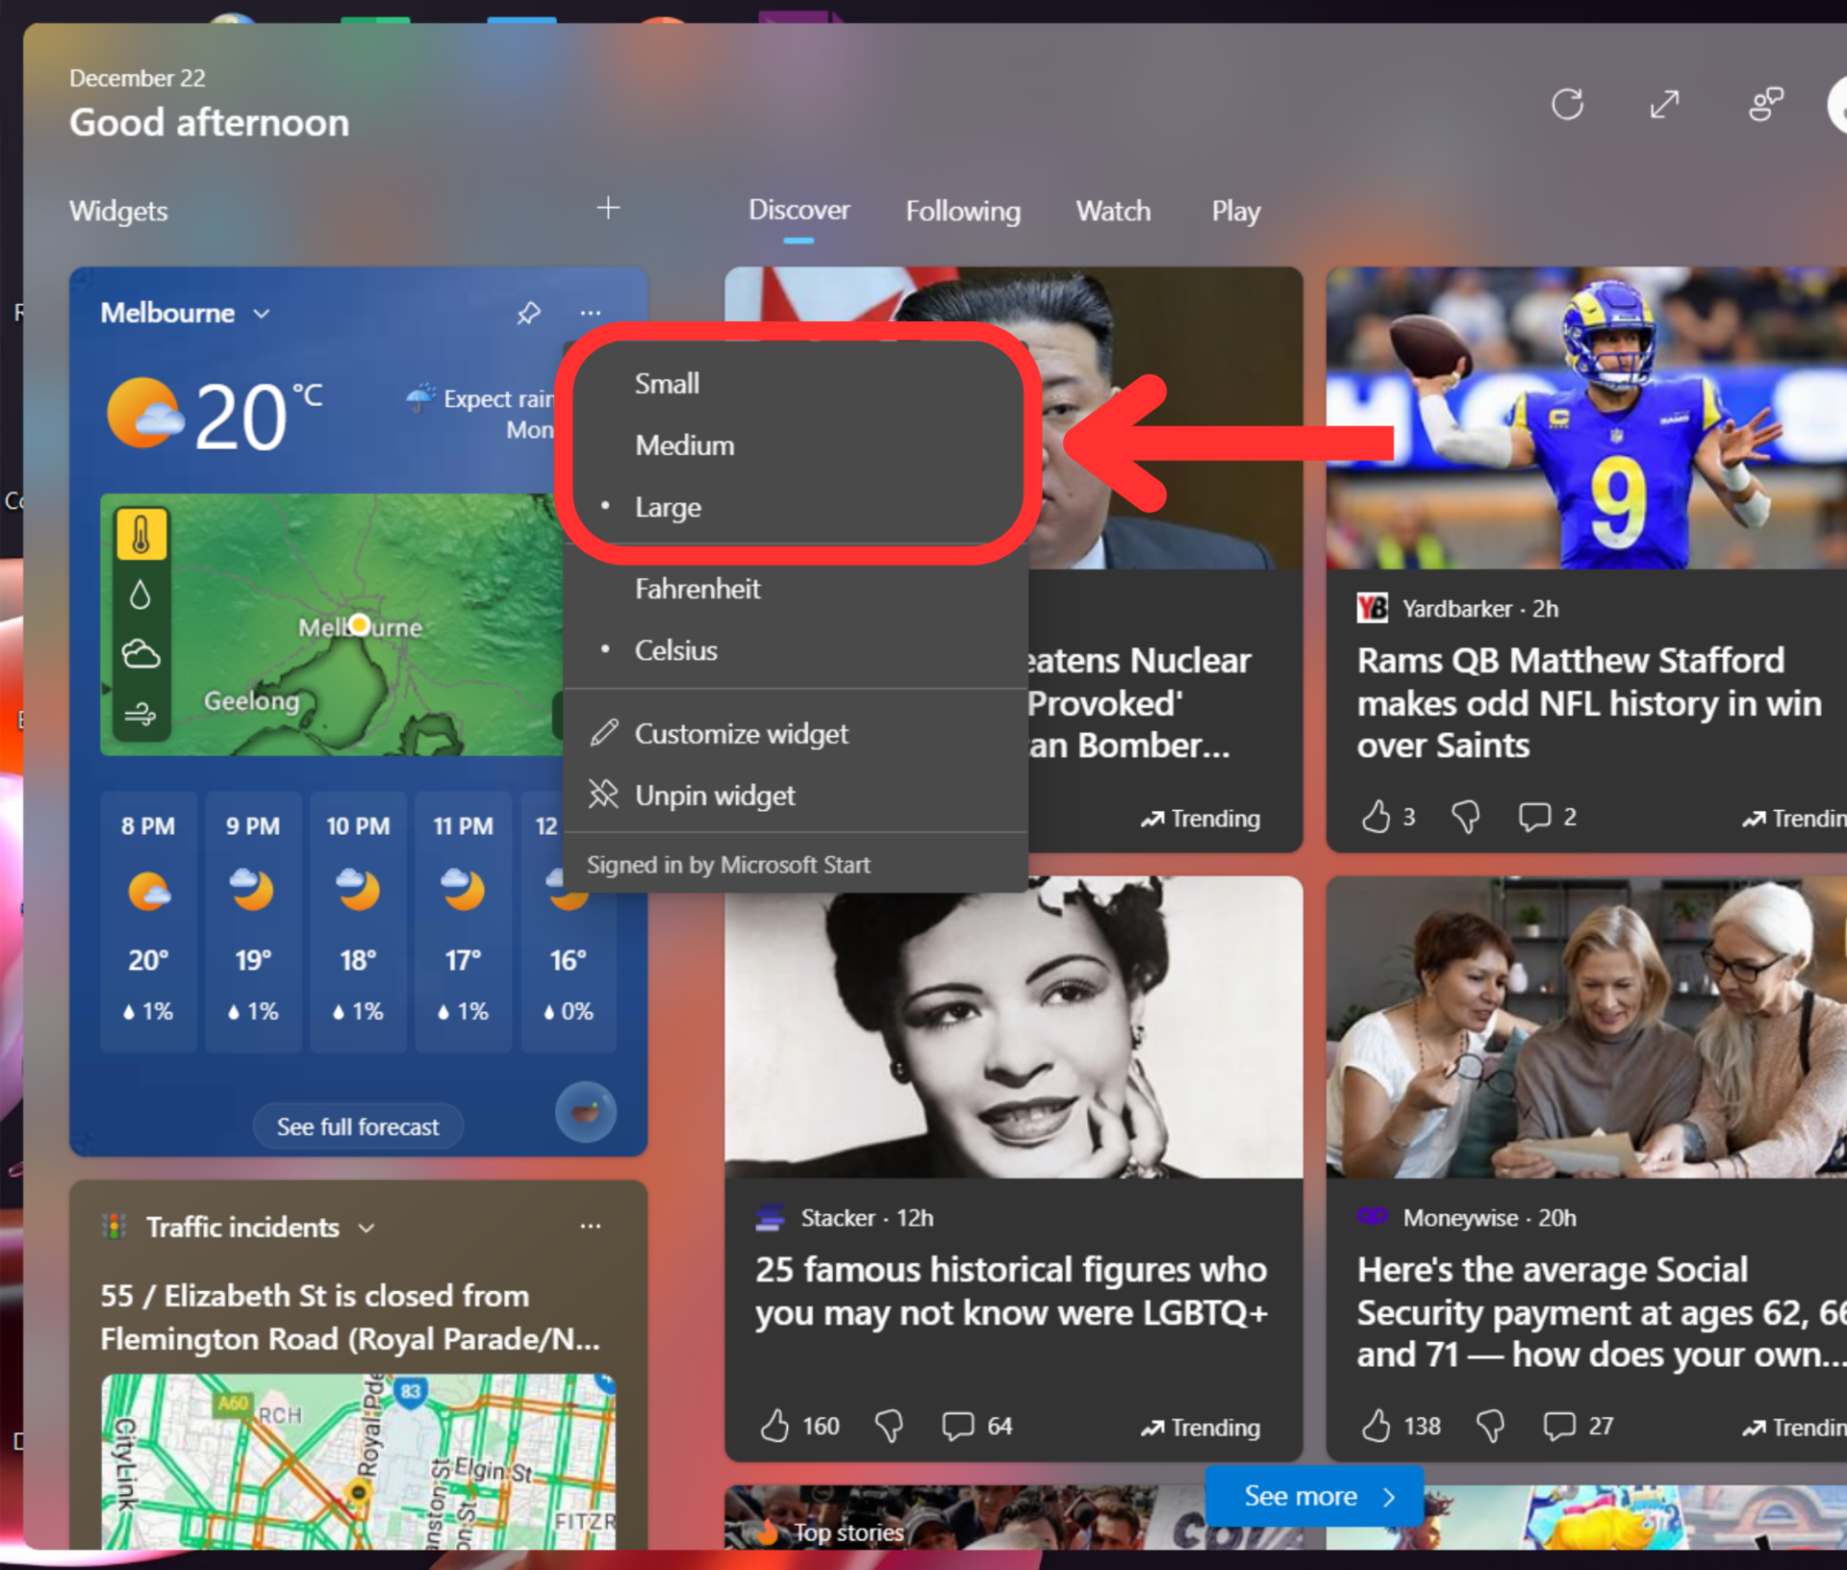
Task: Expand the Traffic incidents dropdown chevron
Action: tap(367, 1228)
